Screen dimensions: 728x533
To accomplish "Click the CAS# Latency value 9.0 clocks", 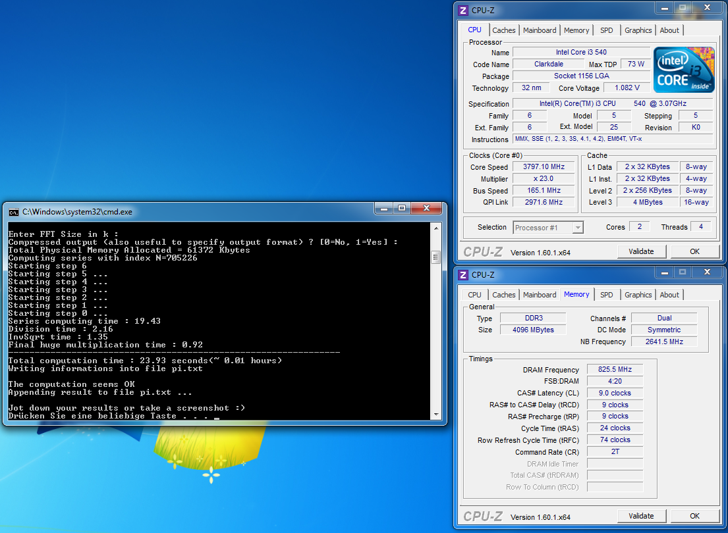I will 615,393.
